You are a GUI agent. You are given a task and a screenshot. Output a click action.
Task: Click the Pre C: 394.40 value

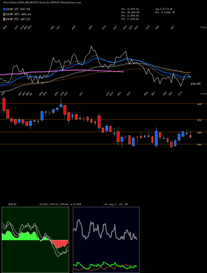coord(130,19)
